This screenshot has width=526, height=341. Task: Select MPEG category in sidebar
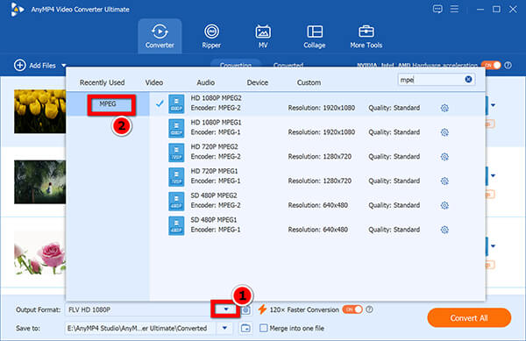coord(107,104)
